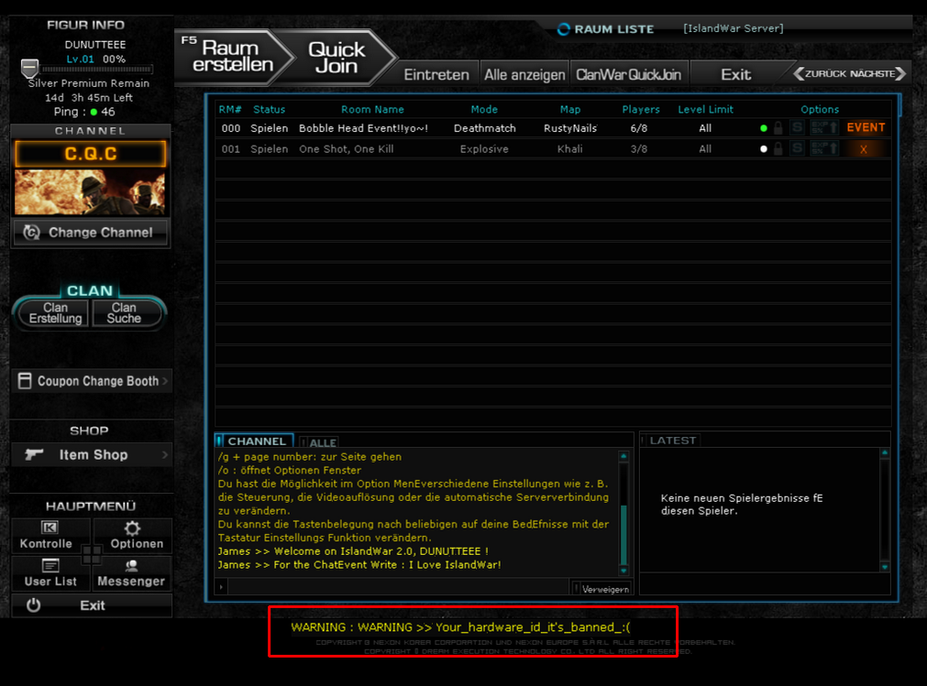Expand Item Shop chevron arrow
The height and width of the screenshot is (686, 927).
point(165,454)
